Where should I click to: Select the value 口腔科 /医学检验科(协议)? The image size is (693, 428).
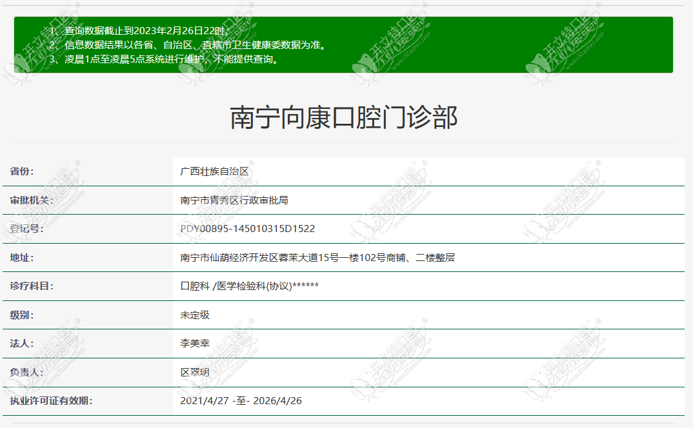click(x=249, y=286)
